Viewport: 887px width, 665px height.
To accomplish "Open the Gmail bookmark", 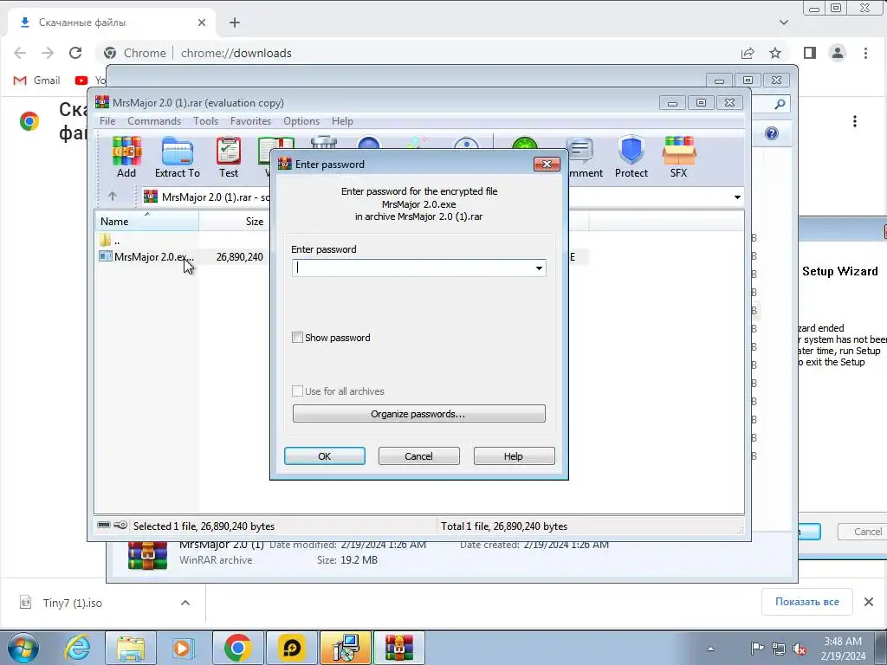I will [x=36, y=81].
